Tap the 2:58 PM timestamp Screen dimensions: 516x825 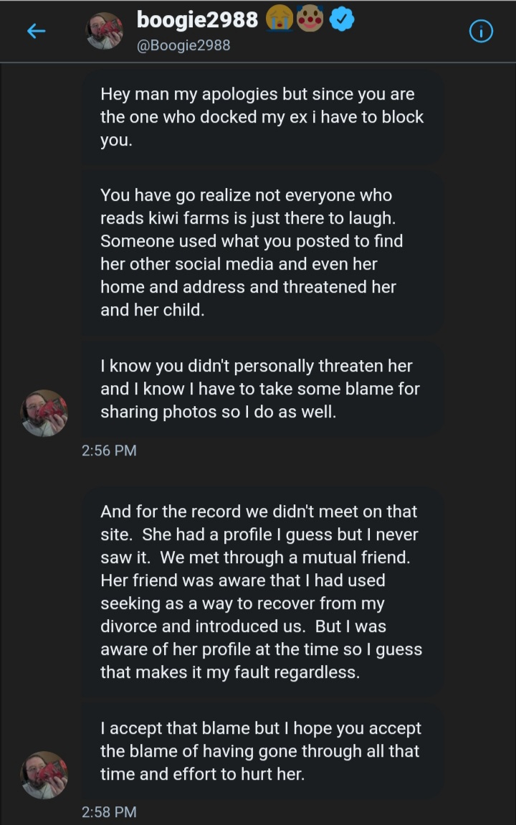point(109,812)
